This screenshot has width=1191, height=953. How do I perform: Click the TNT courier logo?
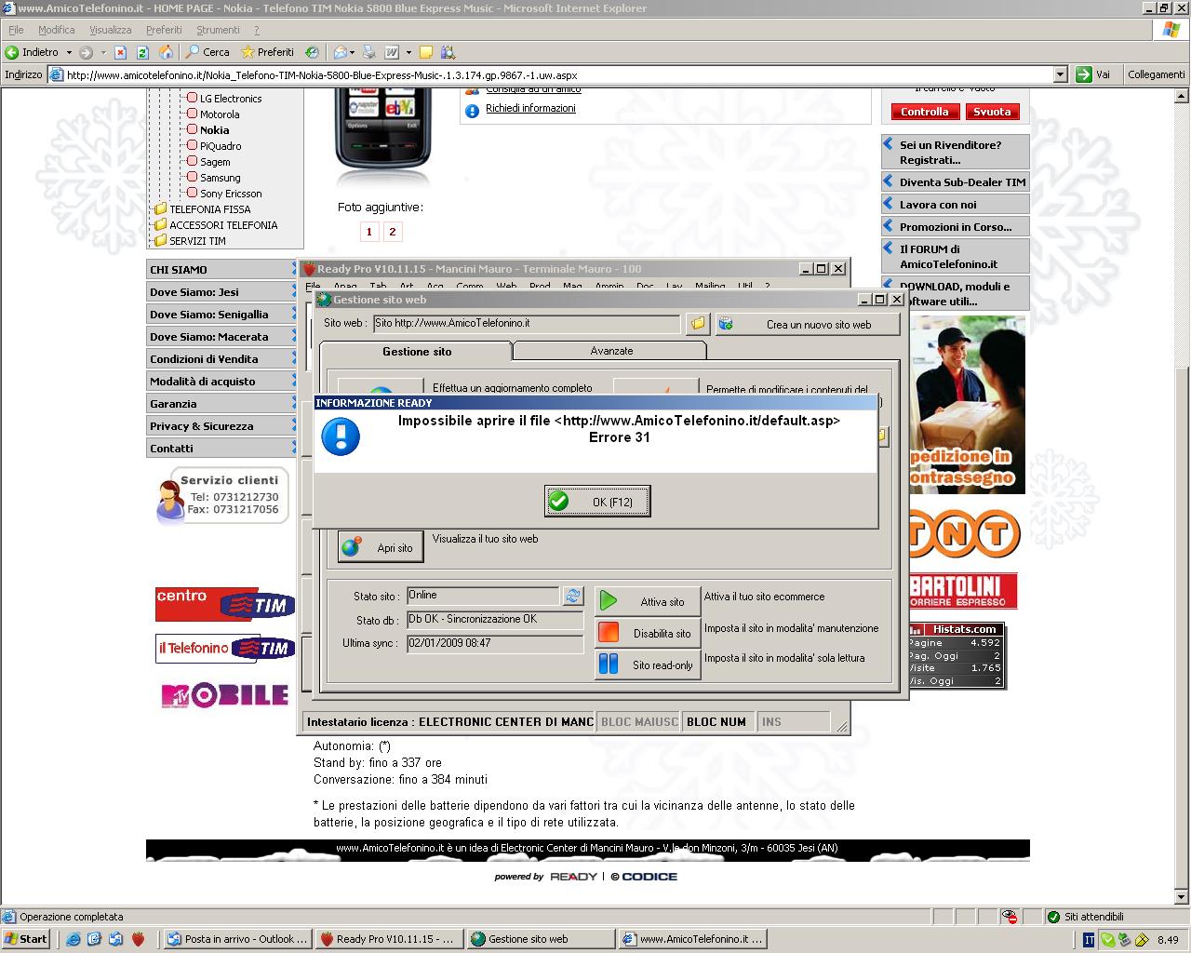964,533
